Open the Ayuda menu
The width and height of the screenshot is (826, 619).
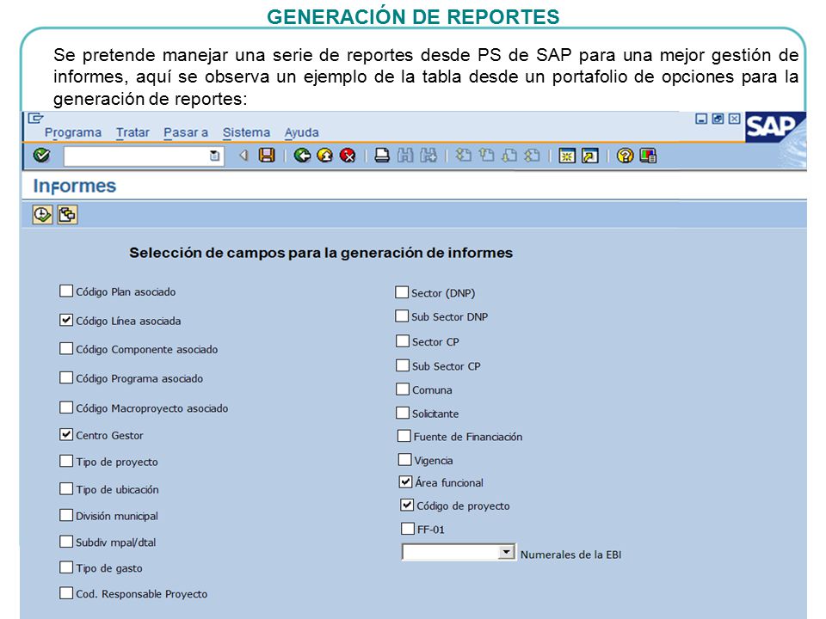point(301,132)
